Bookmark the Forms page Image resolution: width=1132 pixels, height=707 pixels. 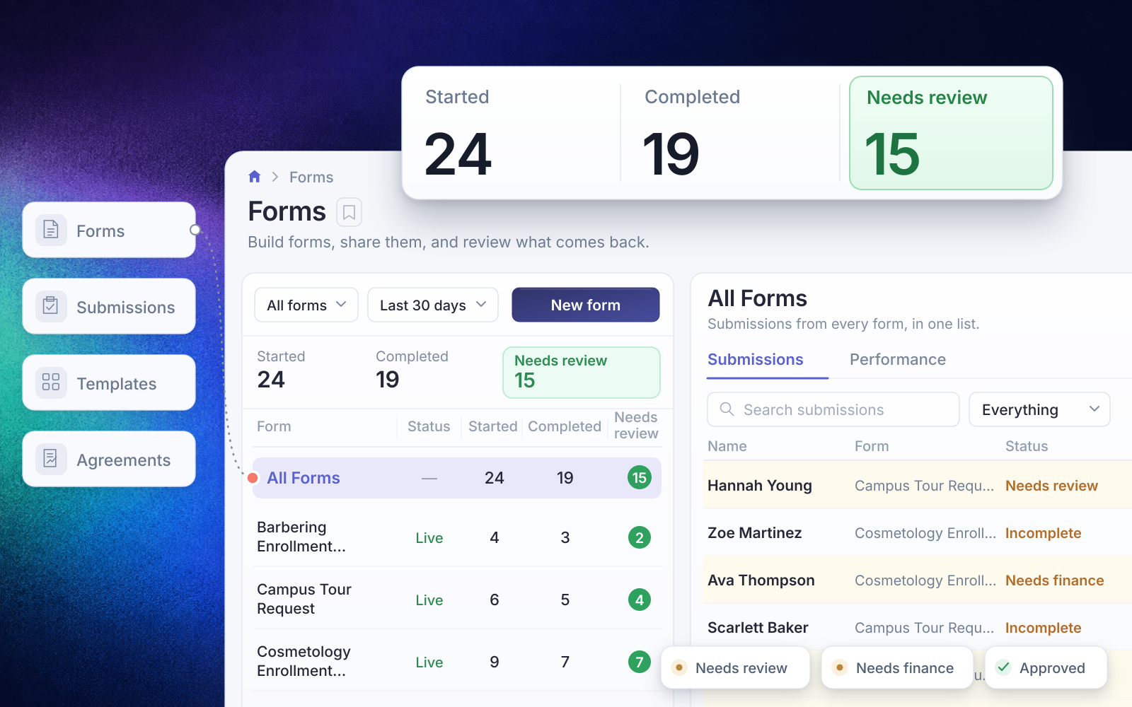pos(349,212)
